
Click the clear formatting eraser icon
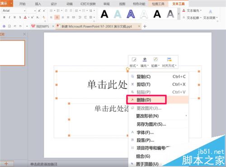click(x=44, y=17)
